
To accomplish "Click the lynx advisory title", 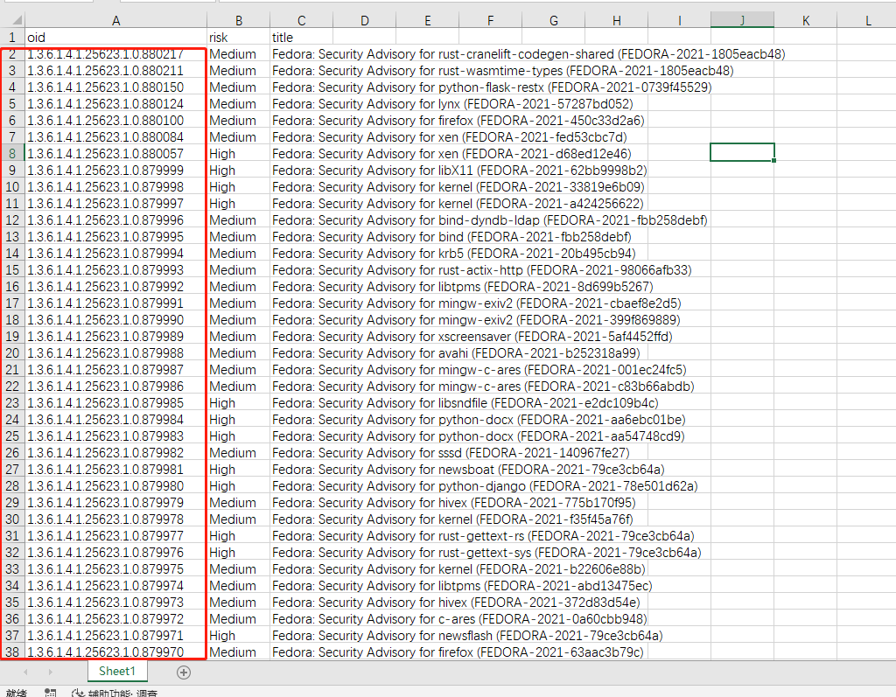I will click(x=452, y=104).
